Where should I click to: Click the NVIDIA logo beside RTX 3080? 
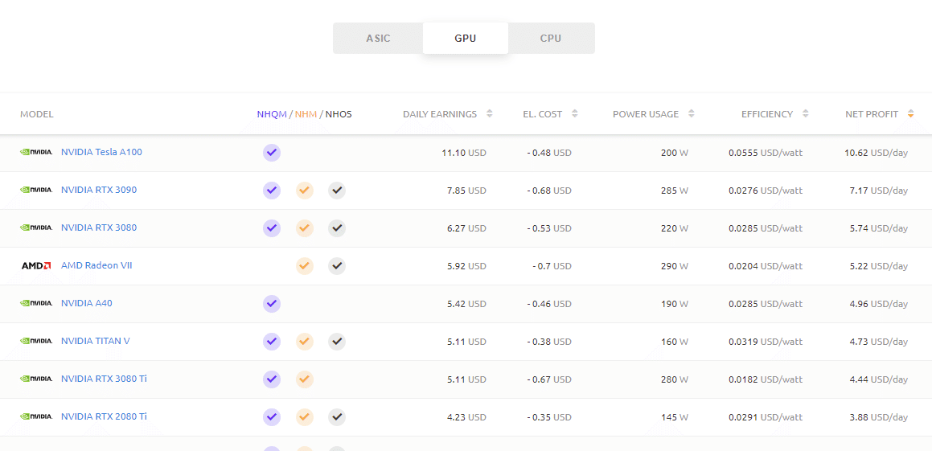pos(36,228)
